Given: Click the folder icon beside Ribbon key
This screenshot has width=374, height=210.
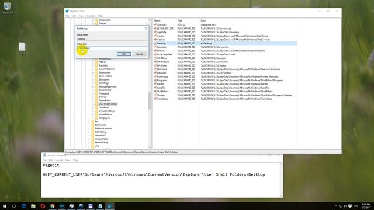Looking at the screenshot, I should coord(96,62).
